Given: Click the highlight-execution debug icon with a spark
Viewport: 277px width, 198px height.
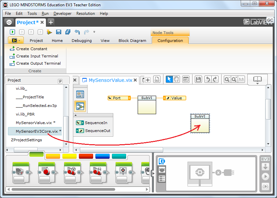Looking at the screenshot, I should (x=49, y=32).
